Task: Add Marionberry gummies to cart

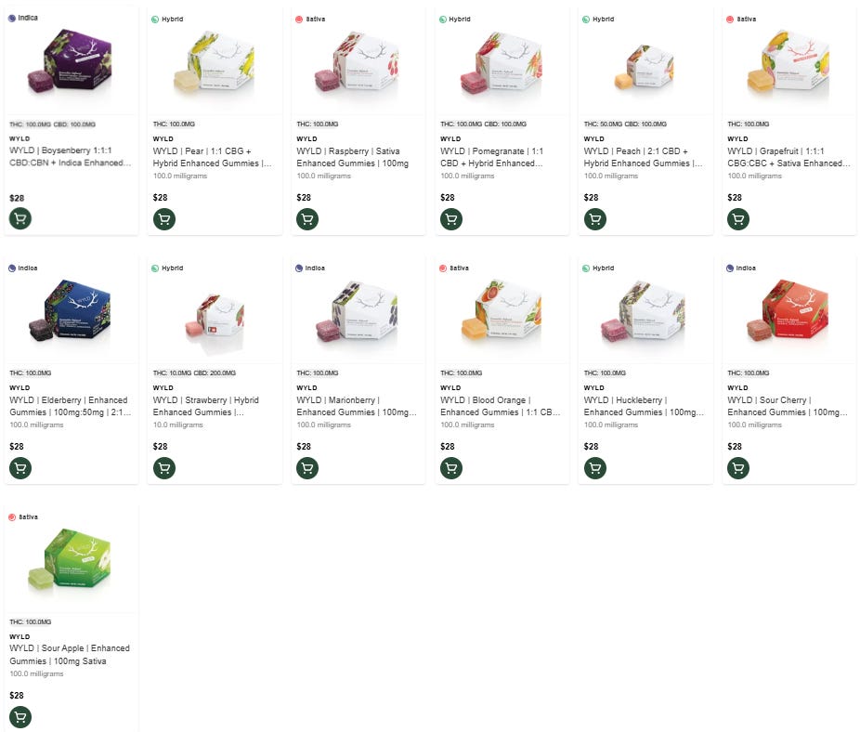Action: (x=307, y=468)
